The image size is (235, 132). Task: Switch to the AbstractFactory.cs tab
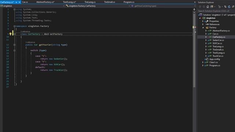coord(45,2)
